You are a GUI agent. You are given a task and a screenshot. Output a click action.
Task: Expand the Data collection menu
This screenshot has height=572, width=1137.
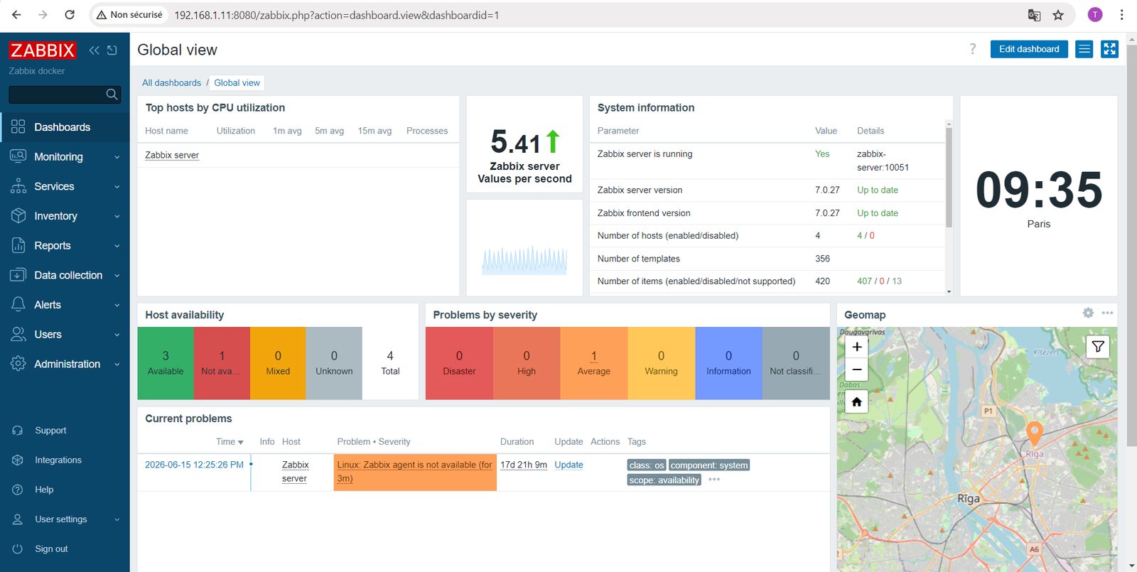click(65, 275)
